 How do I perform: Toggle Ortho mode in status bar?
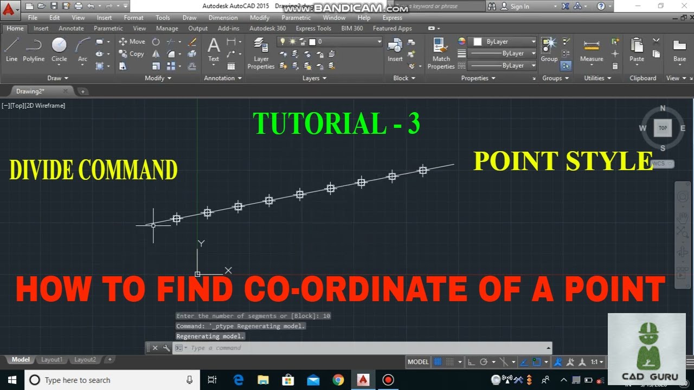click(x=471, y=362)
